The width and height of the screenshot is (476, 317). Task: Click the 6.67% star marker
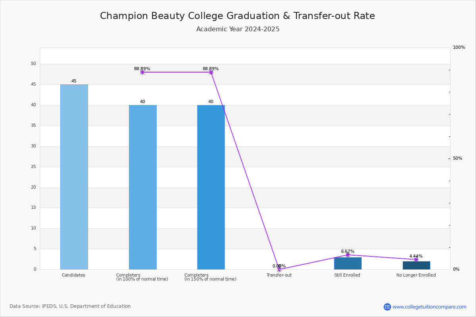click(x=348, y=255)
